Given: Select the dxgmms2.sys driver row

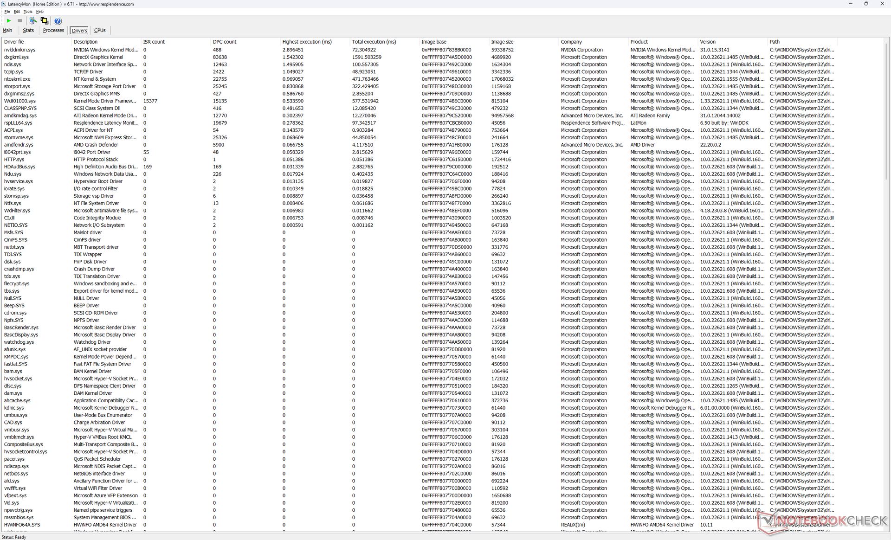Looking at the screenshot, I should (419, 94).
